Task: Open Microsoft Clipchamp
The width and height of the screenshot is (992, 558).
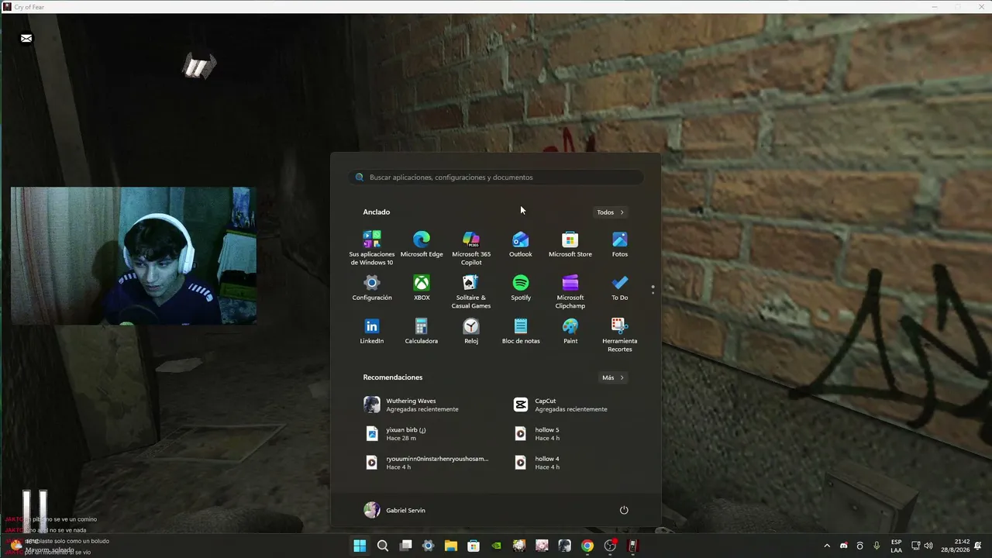Action: point(570,292)
